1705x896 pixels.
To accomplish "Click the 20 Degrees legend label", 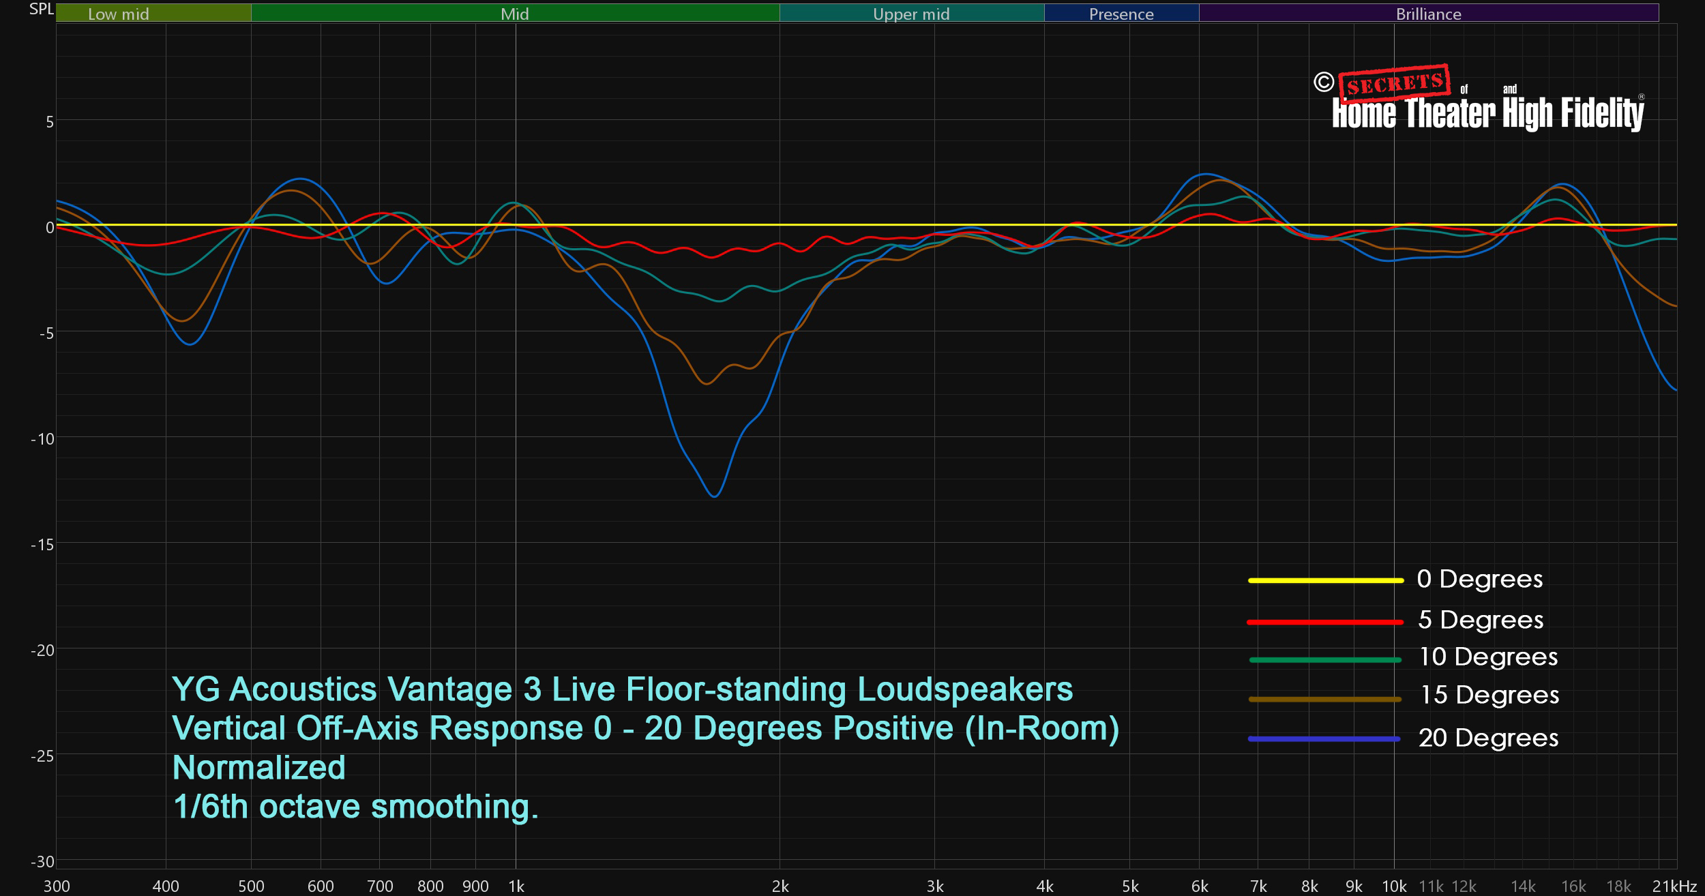I will (x=1488, y=738).
